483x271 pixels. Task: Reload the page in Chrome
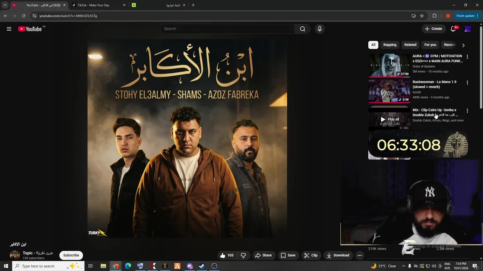coord(23,16)
